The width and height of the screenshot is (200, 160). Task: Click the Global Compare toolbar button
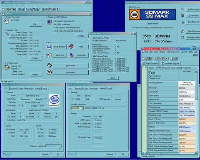coord(150,63)
